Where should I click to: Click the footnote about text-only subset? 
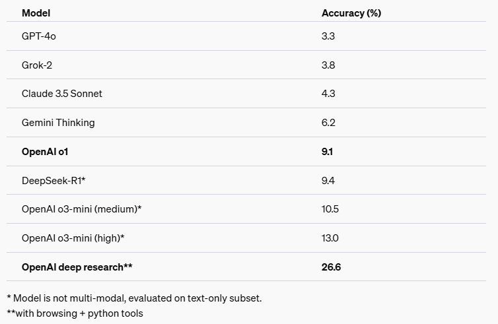134,298
